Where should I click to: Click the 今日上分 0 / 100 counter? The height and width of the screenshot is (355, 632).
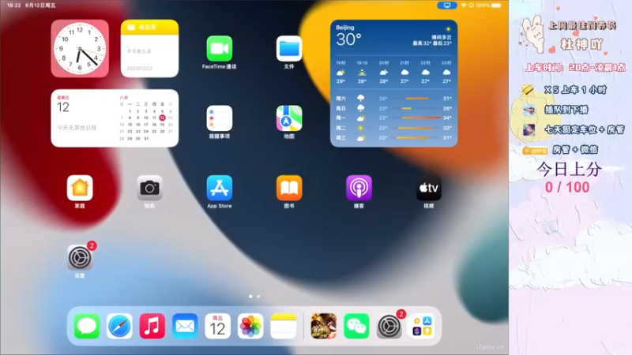[x=568, y=178]
